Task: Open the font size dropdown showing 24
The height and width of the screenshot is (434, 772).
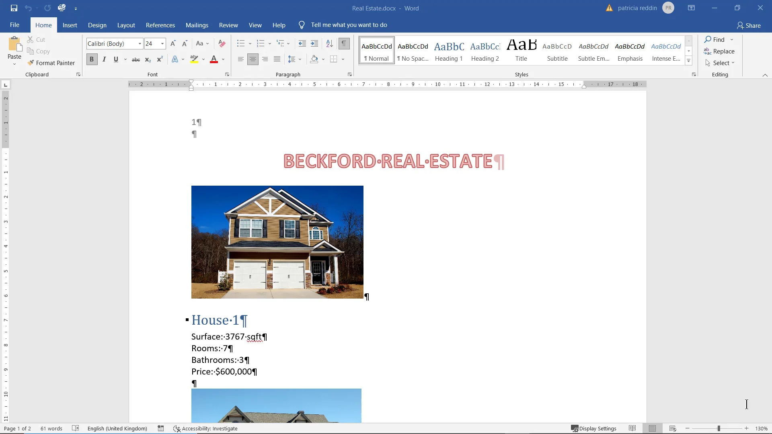Action: (162, 43)
